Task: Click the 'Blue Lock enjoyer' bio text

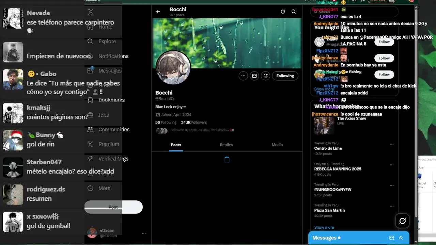Action: click(171, 107)
